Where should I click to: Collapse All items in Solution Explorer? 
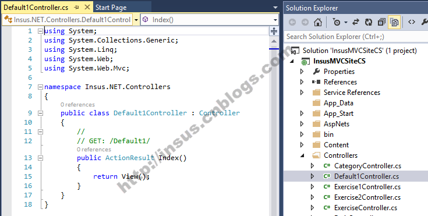click(381, 22)
